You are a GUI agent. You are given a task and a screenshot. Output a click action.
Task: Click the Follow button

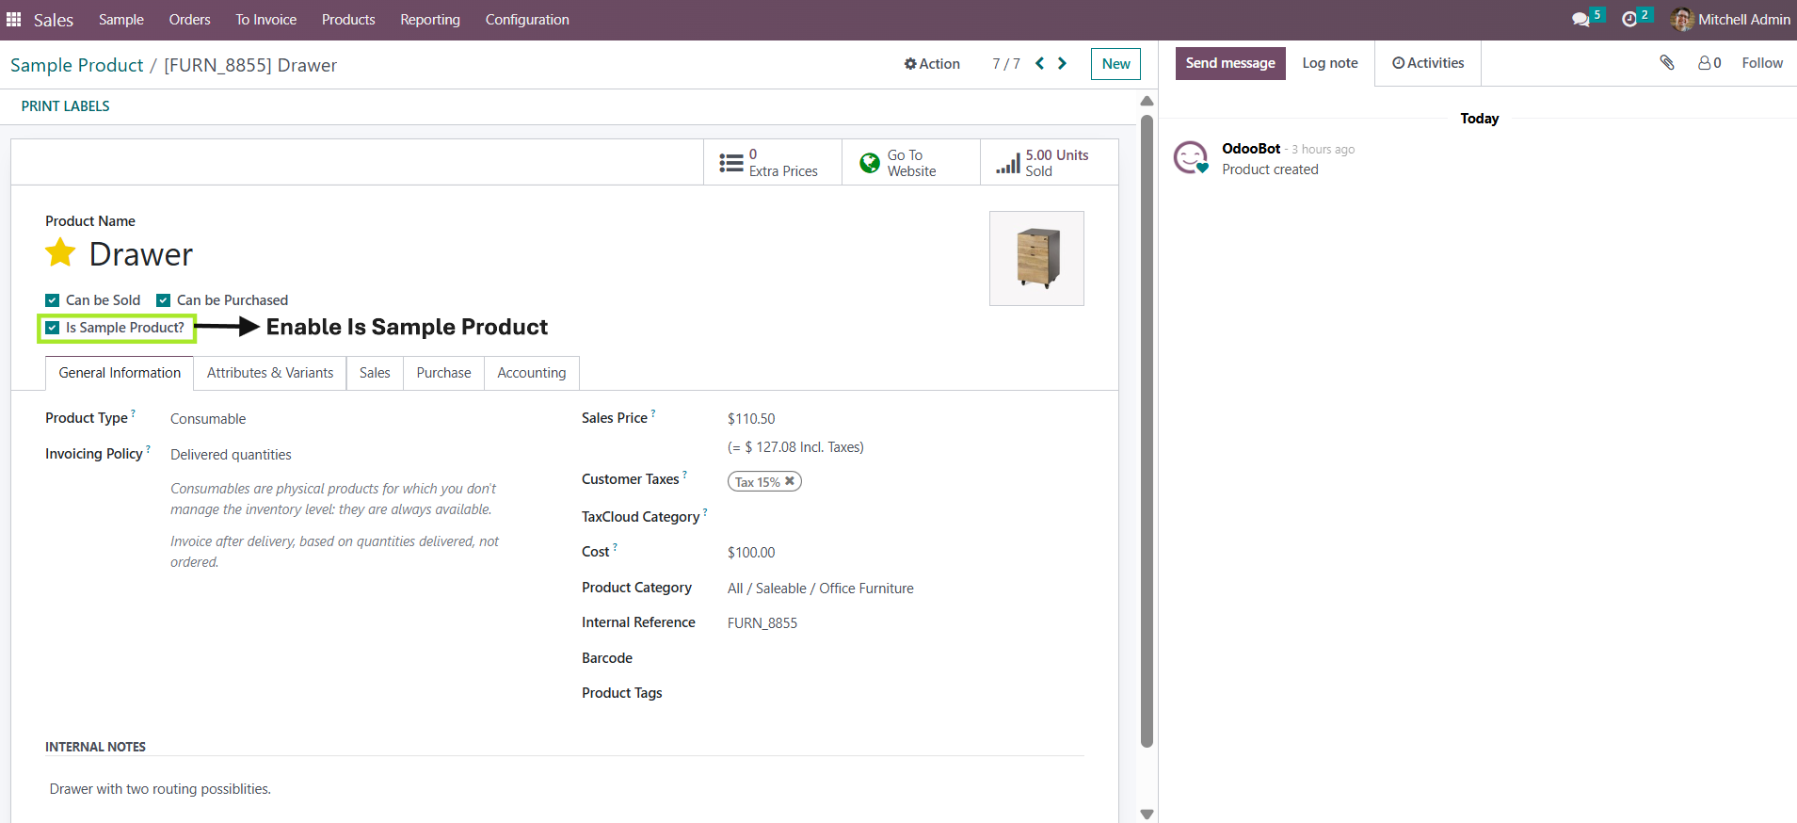tap(1762, 63)
